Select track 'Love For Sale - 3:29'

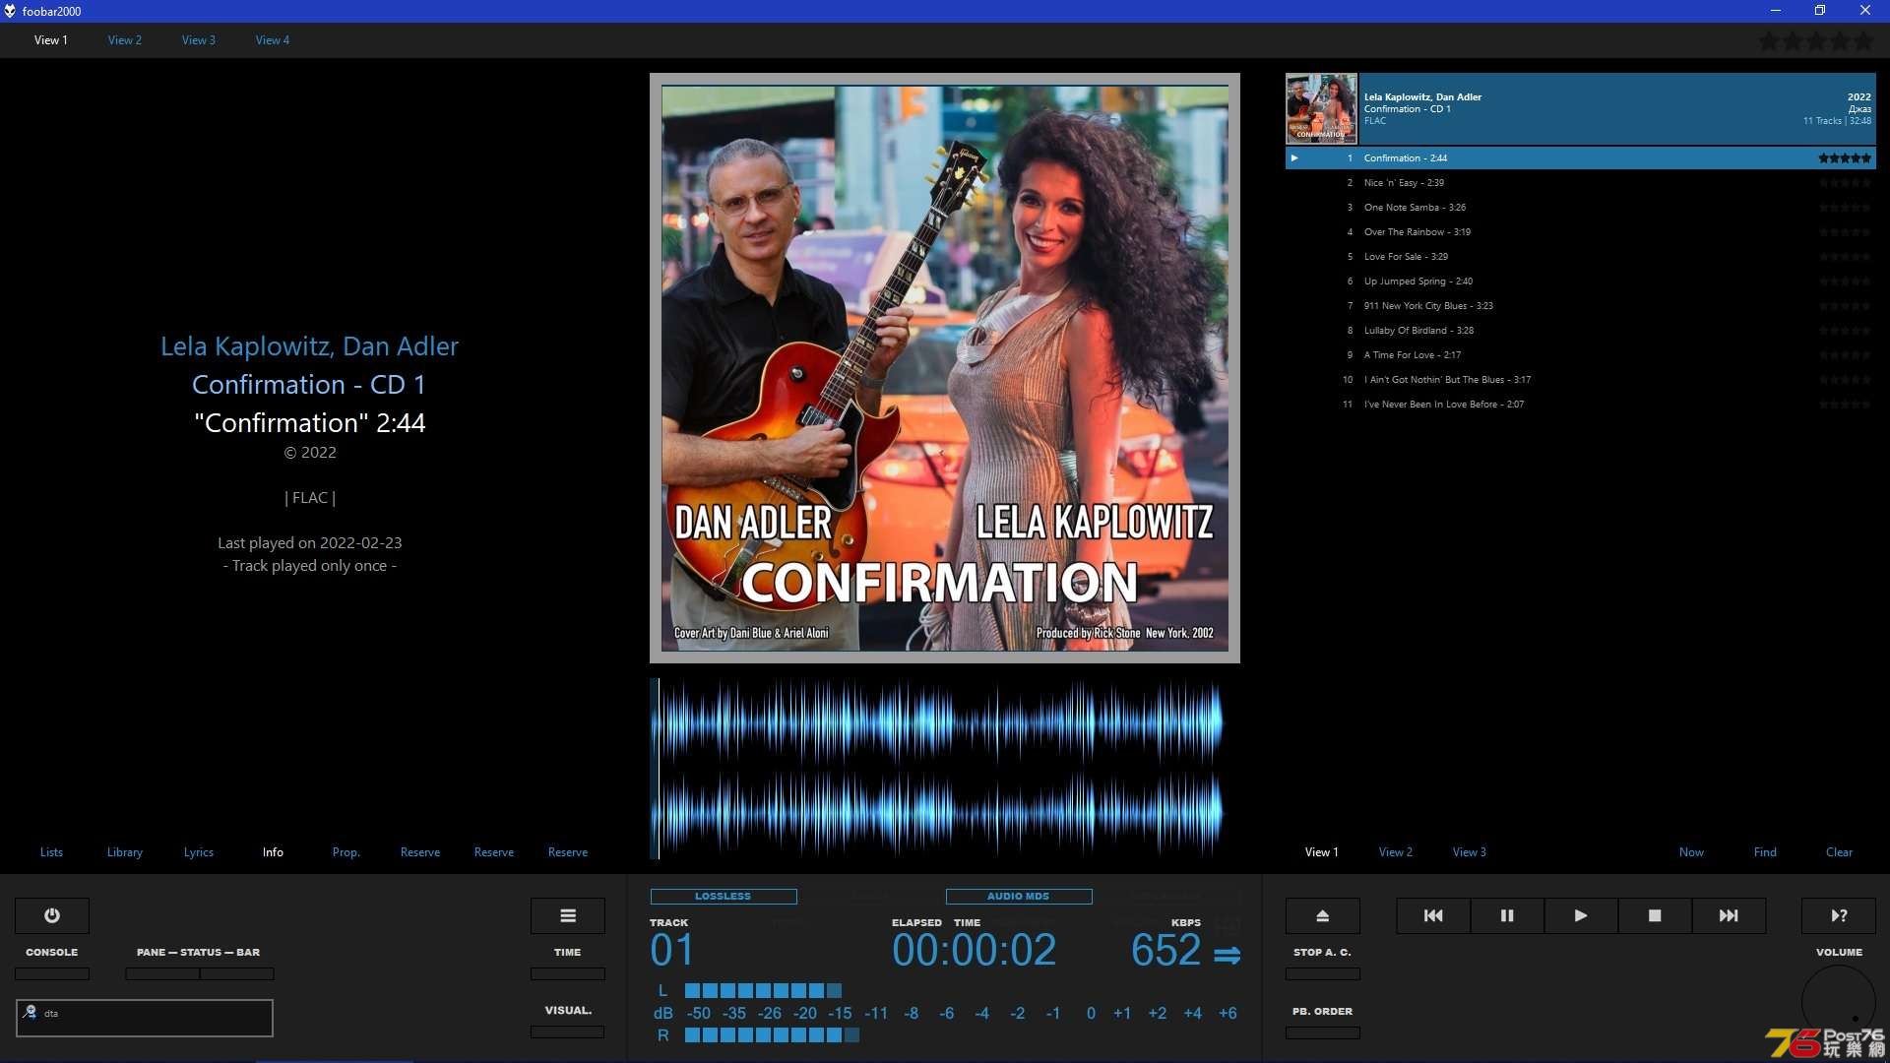pyautogui.click(x=1580, y=257)
